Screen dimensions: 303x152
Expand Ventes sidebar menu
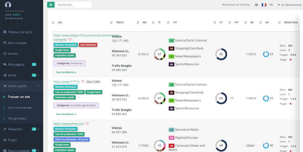(21, 54)
